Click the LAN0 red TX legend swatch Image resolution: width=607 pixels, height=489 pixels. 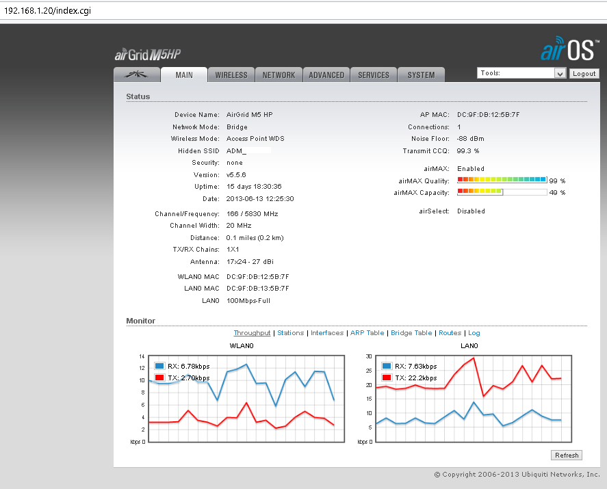pyautogui.click(x=387, y=378)
